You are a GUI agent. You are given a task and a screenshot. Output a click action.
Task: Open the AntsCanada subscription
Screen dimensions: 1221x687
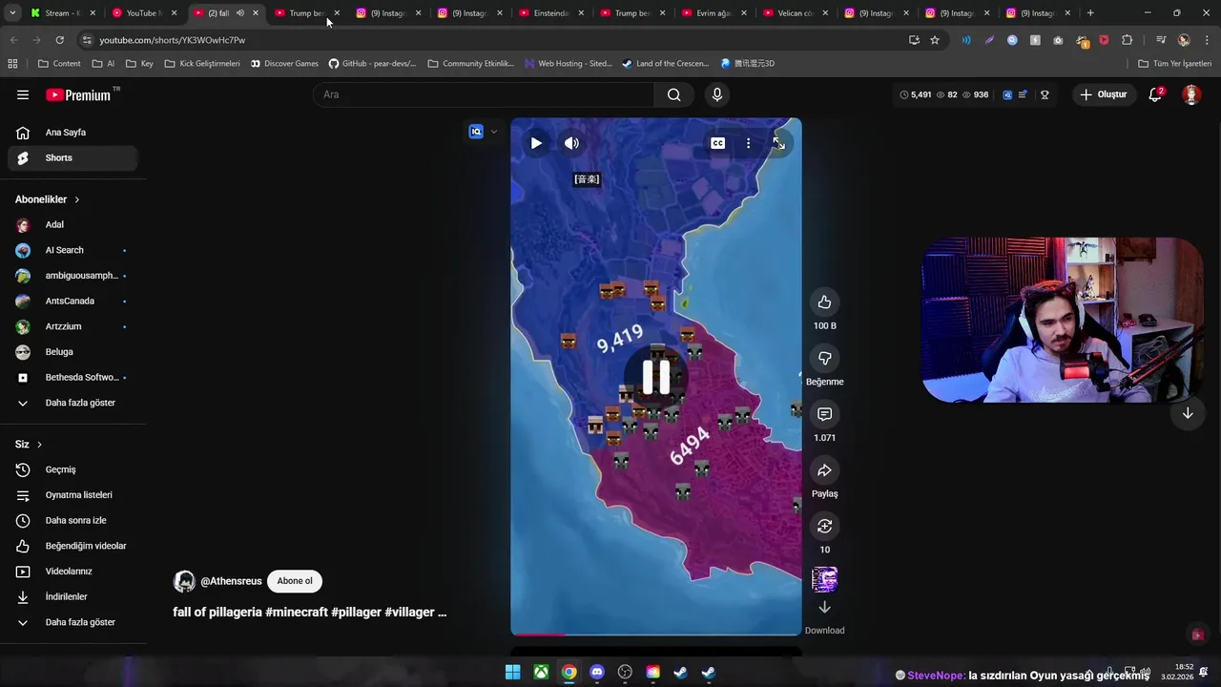coord(72,301)
